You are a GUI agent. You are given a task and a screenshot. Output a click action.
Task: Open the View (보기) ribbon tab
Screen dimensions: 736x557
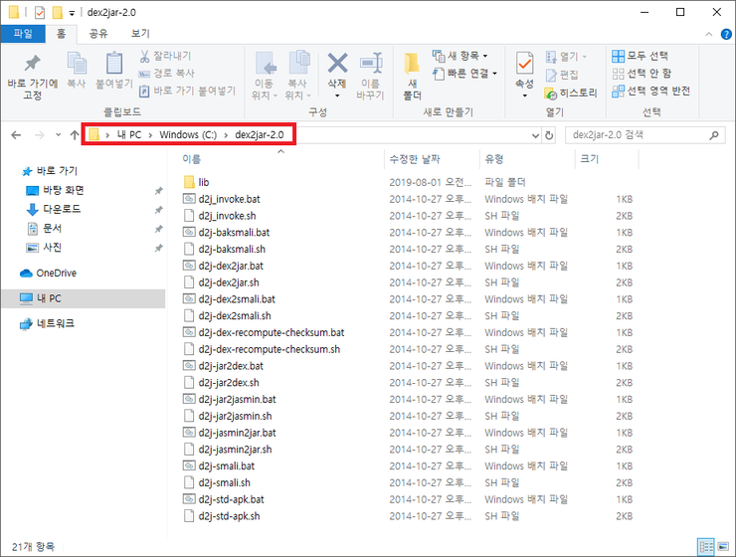(x=140, y=33)
